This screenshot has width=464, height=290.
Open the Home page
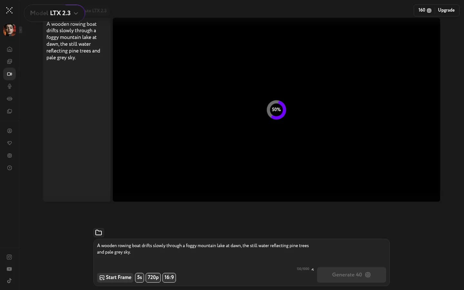(x=9, y=49)
